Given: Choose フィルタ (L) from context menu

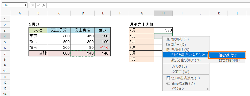Looking at the screenshot, I should point(186,66).
